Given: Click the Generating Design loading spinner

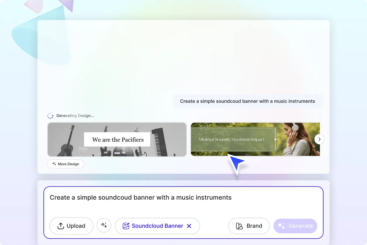Looking at the screenshot, I should pos(50,116).
